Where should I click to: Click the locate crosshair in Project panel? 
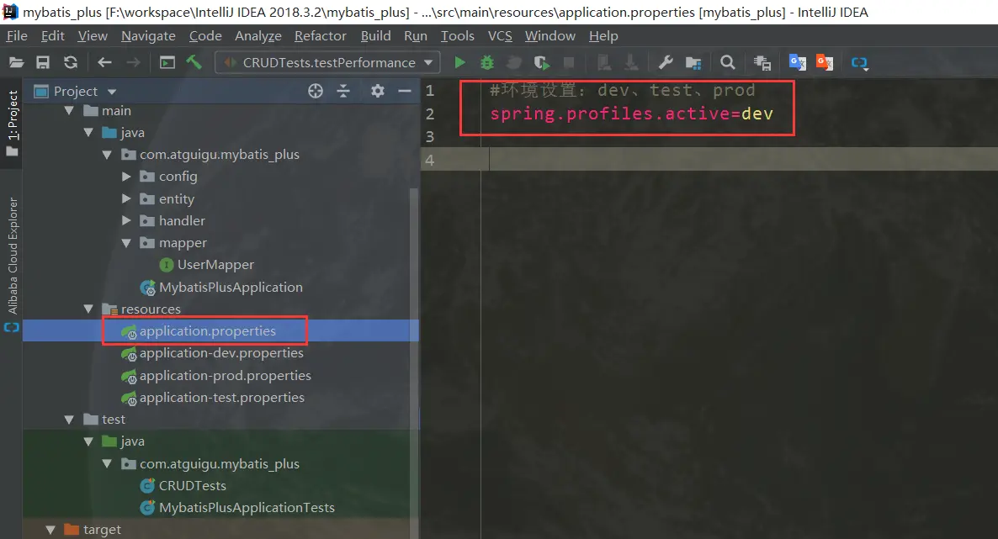(316, 91)
